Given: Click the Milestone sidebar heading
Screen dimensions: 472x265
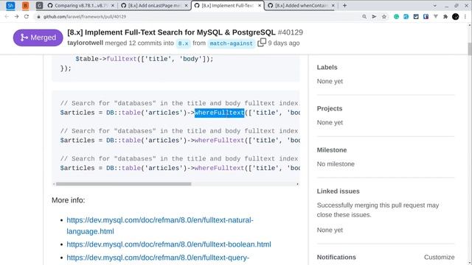Looking at the screenshot, I should pyautogui.click(x=332, y=150).
